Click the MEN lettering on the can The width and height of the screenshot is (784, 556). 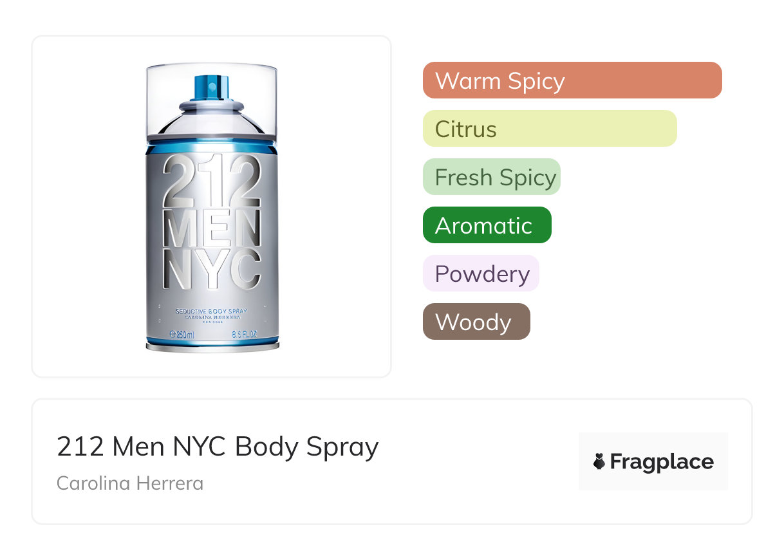[x=212, y=228]
